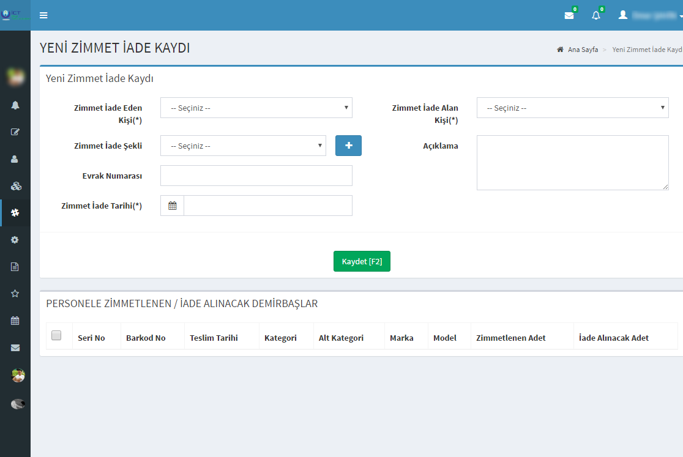Click the gear settings icon in sidebar
This screenshot has width=683, height=457.
[x=15, y=240]
